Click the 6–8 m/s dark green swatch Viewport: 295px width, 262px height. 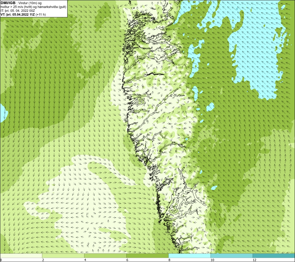147,256
